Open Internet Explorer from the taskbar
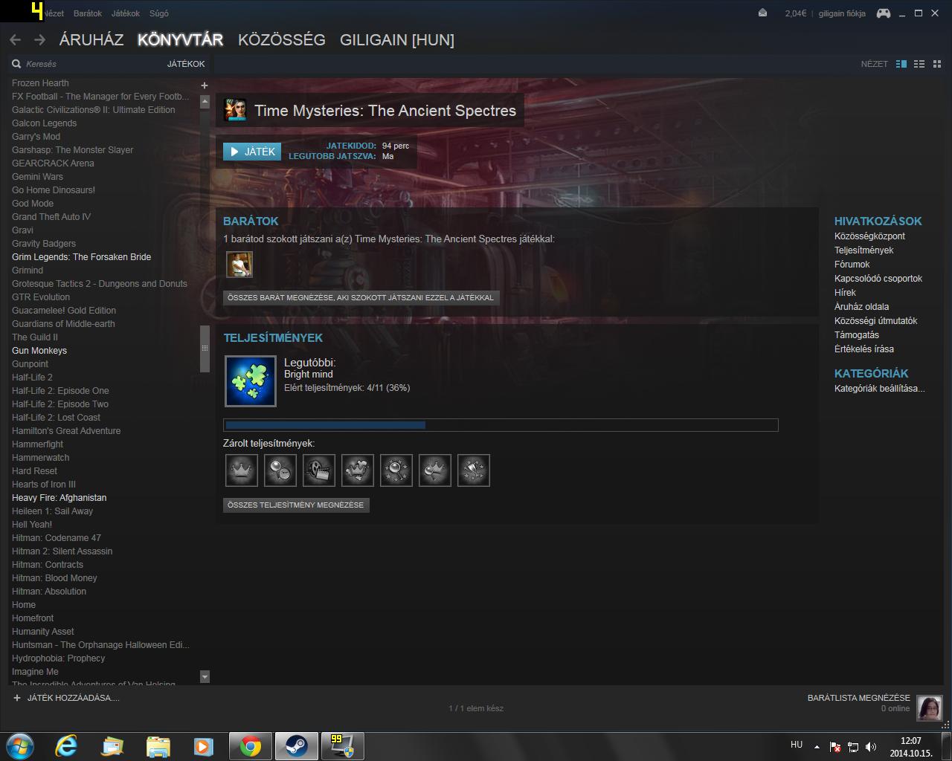 [67, 746]
